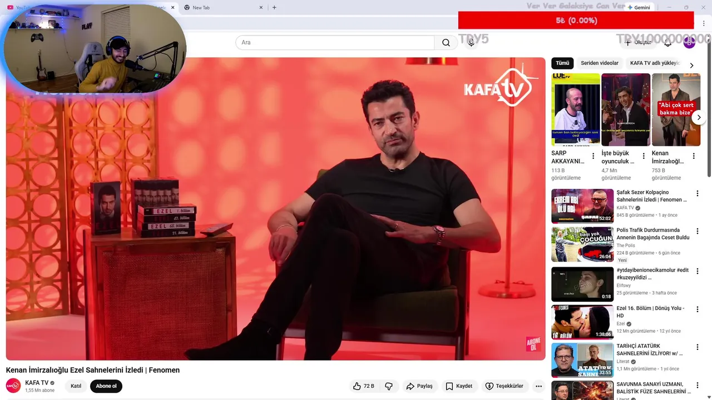The image size is (712, 400).
Task: Open options for TARİHÇİ ATATÜRK video
Action: 698,347
